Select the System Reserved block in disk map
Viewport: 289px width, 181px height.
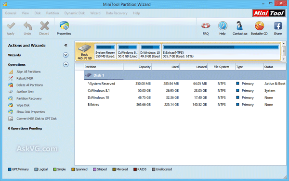(105, 52)
